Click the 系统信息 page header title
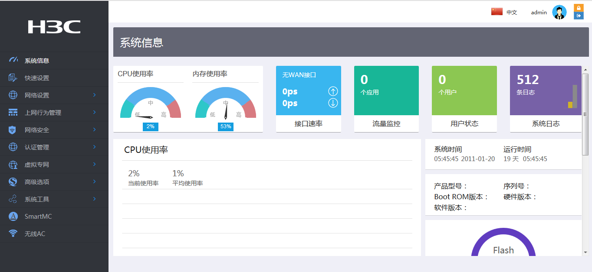The width and height of the screenshot is (592, 272). coord(141,42)
